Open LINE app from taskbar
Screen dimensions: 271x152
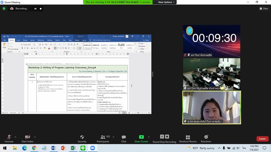pos(83,148)
